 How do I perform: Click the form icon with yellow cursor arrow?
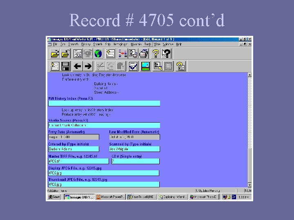[158, 66]
